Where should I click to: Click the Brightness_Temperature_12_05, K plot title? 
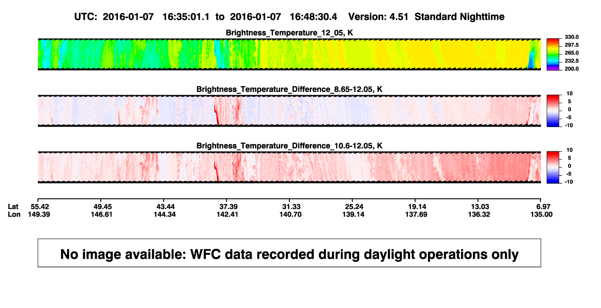coord(289,33)
